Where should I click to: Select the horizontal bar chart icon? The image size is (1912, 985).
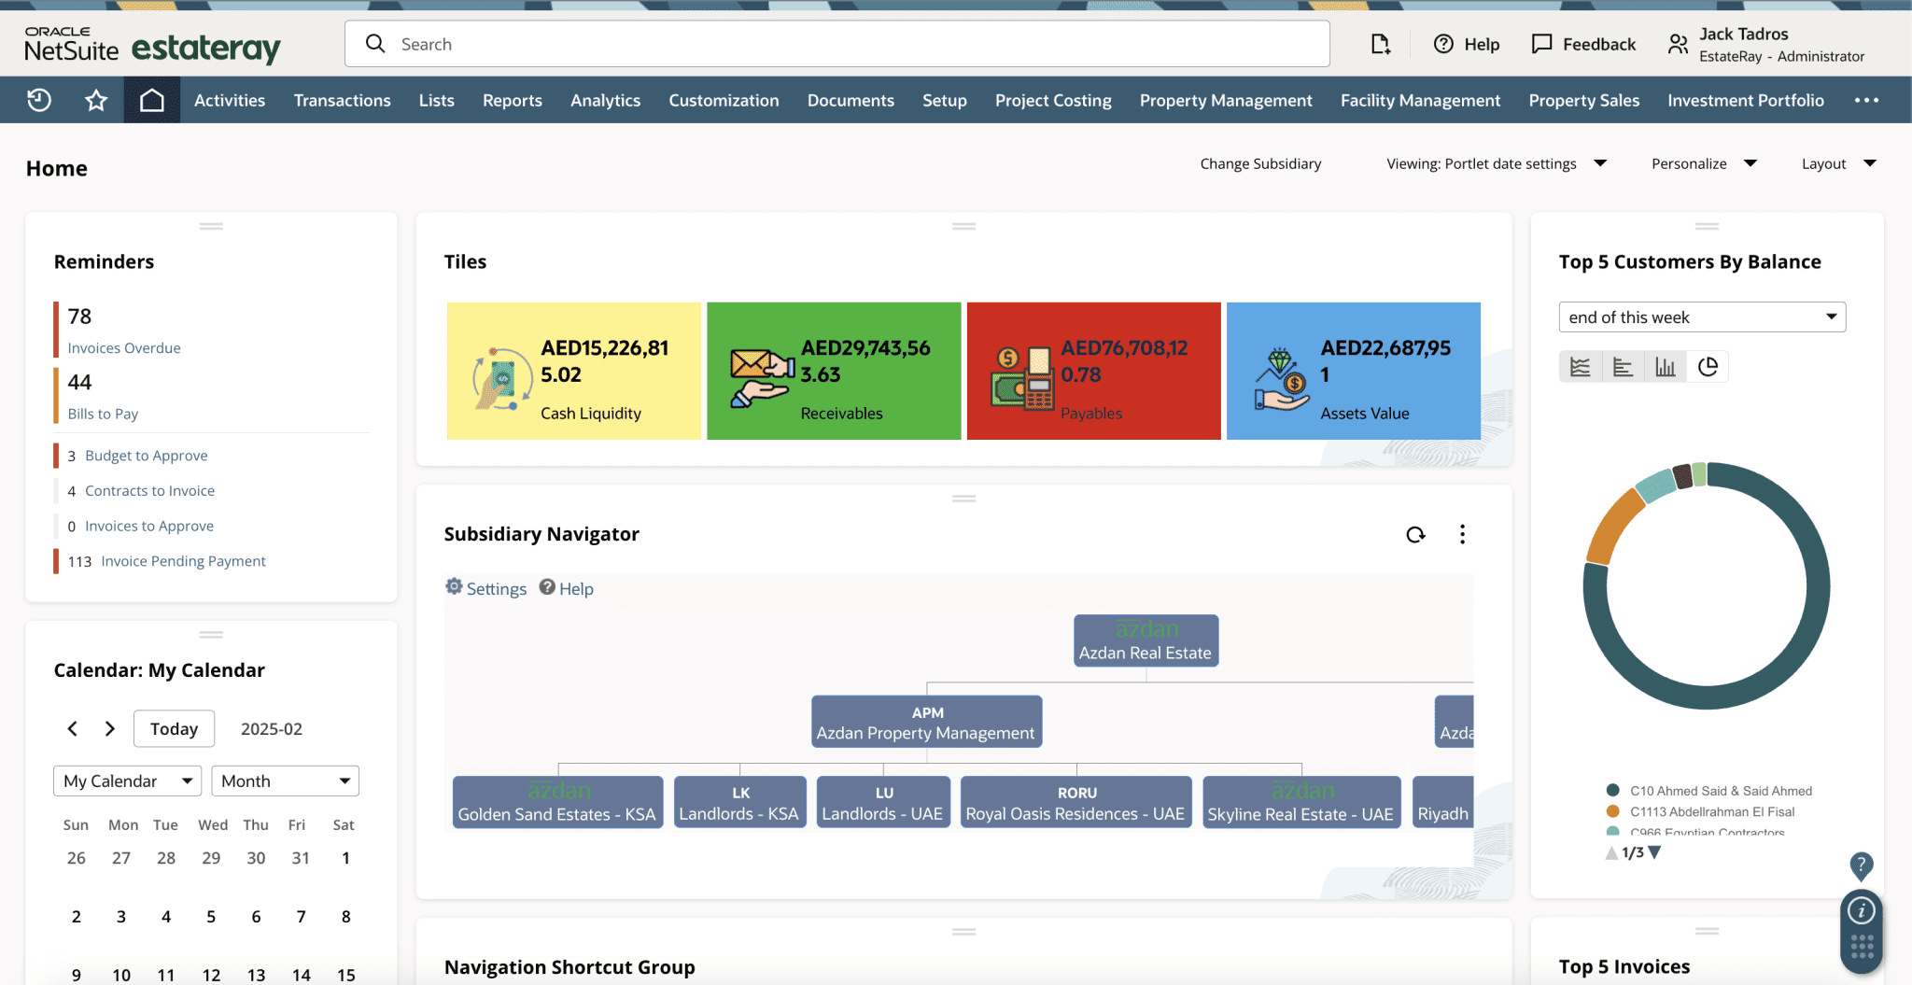coord(1624,366)
